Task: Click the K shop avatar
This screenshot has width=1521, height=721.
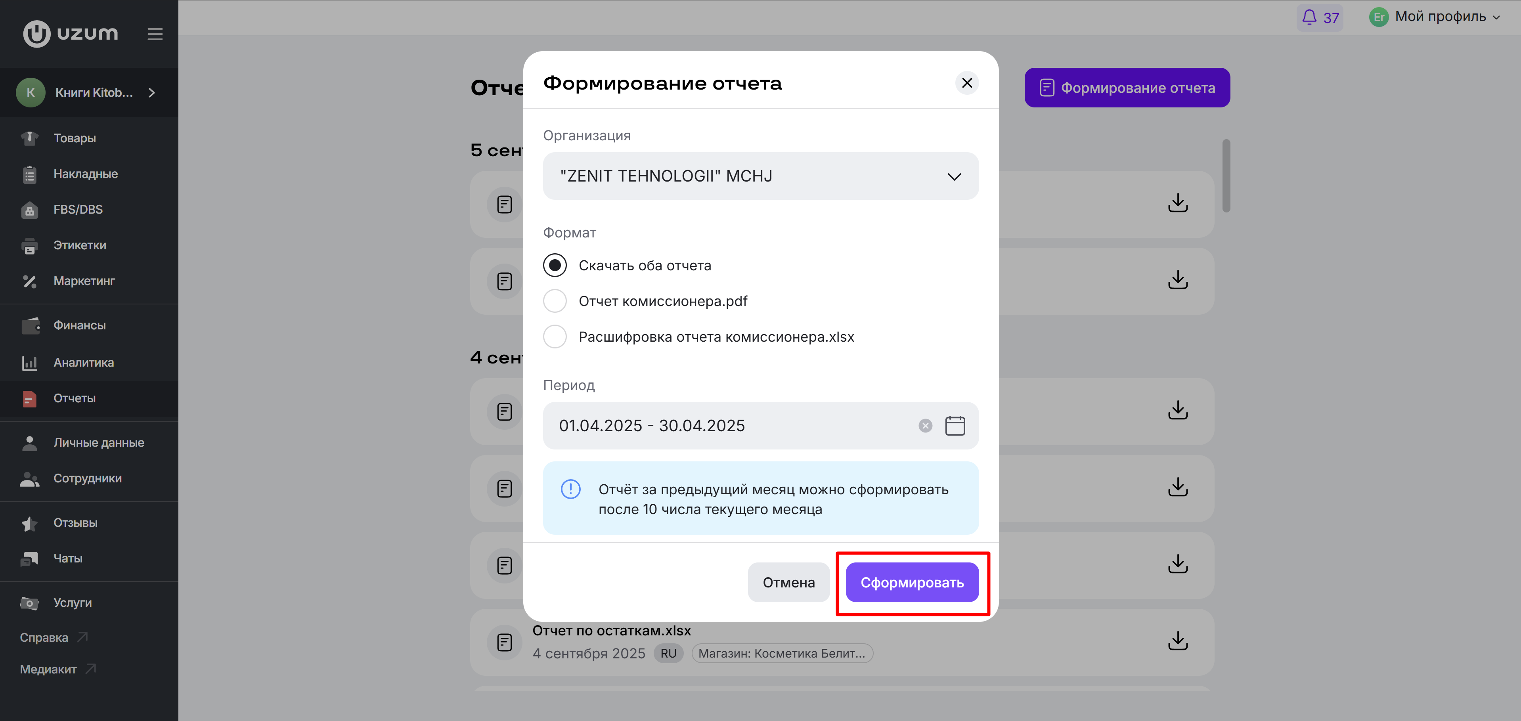Action: coord(31,93)
